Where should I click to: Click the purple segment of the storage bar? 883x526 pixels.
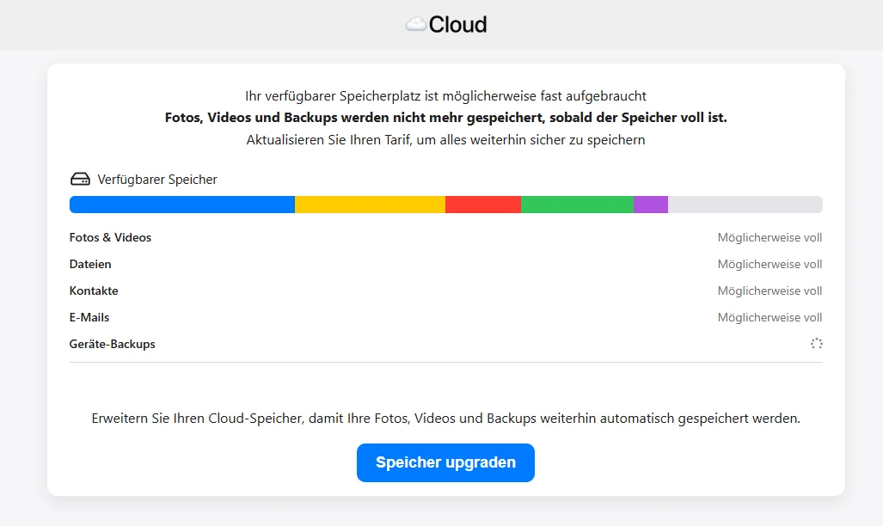click(x=650, y=204)
